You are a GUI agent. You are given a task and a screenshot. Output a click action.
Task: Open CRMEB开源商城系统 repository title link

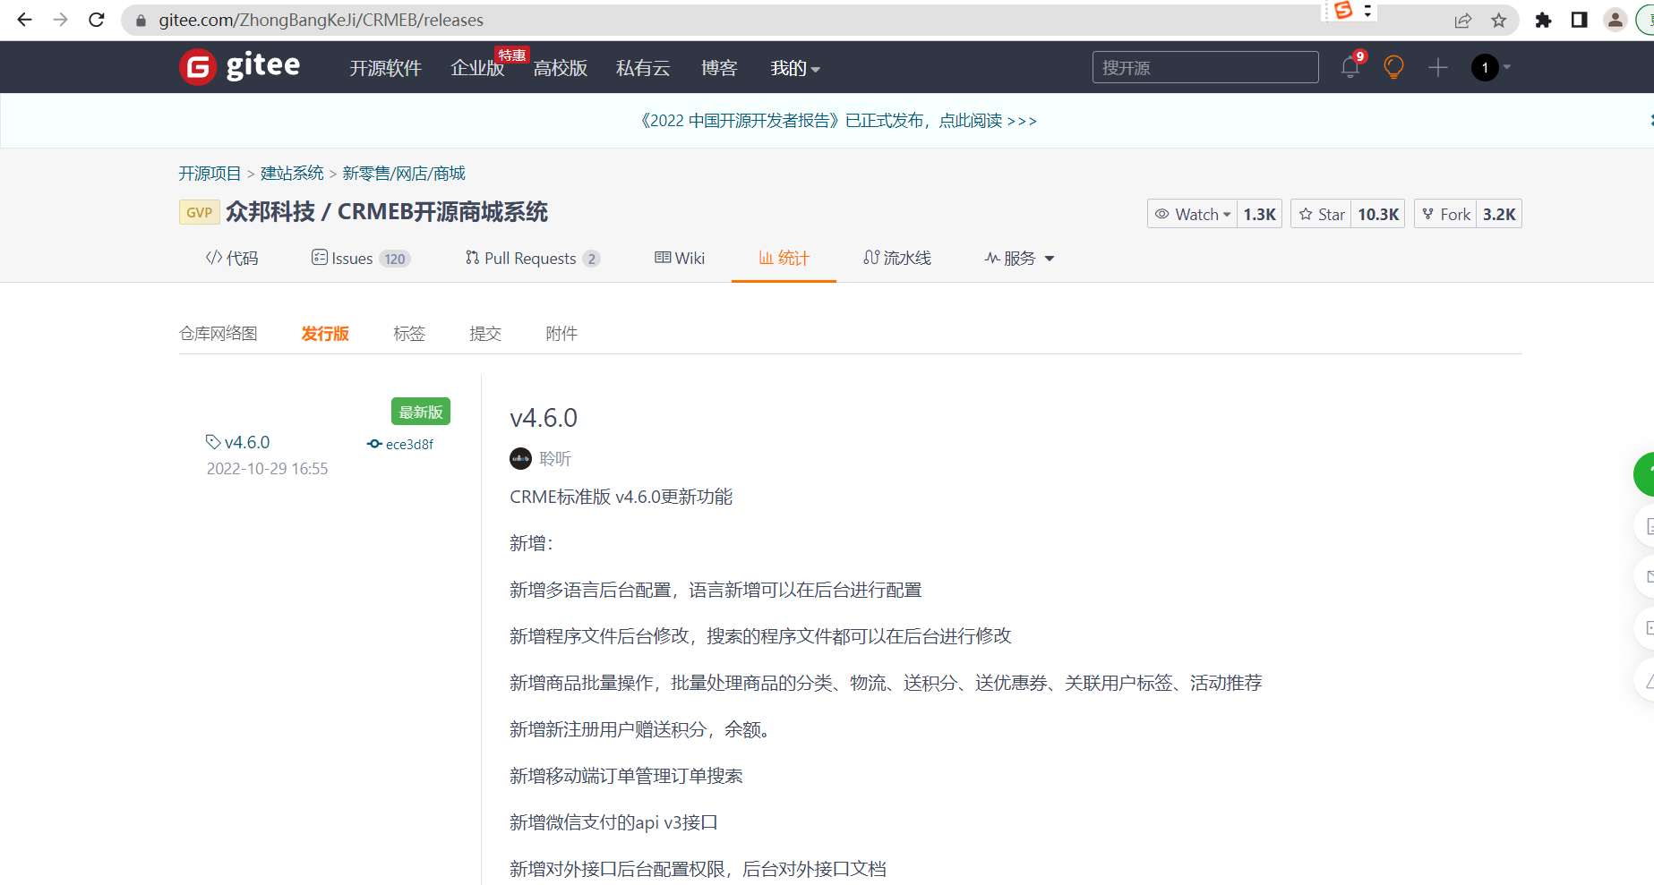click(442, 212)
